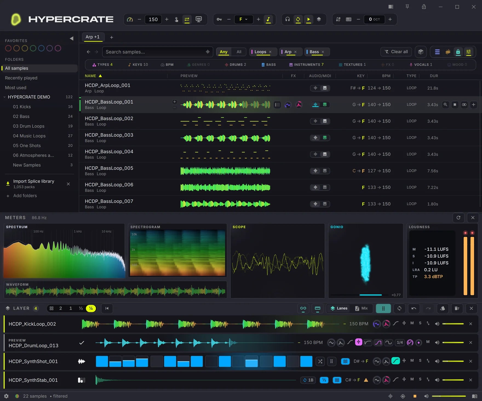This screenshot has width=482, height=401.
Task: Click the magnifier icon on BassLoop_001 row
Action: click(446, 105)
